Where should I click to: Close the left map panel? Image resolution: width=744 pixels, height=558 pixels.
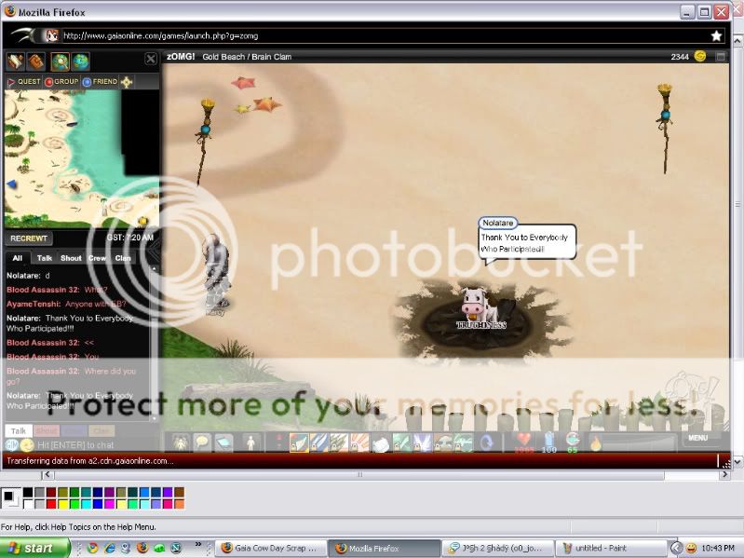click(151, 59)
